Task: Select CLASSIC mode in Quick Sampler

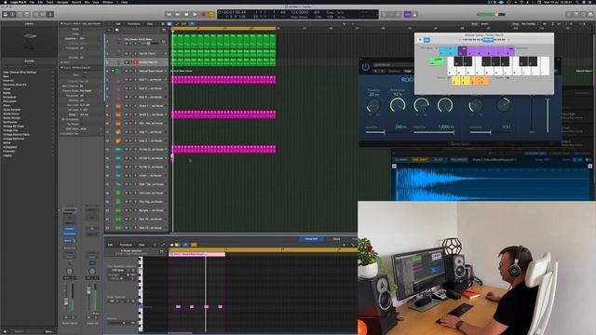Action: [401, 160]
